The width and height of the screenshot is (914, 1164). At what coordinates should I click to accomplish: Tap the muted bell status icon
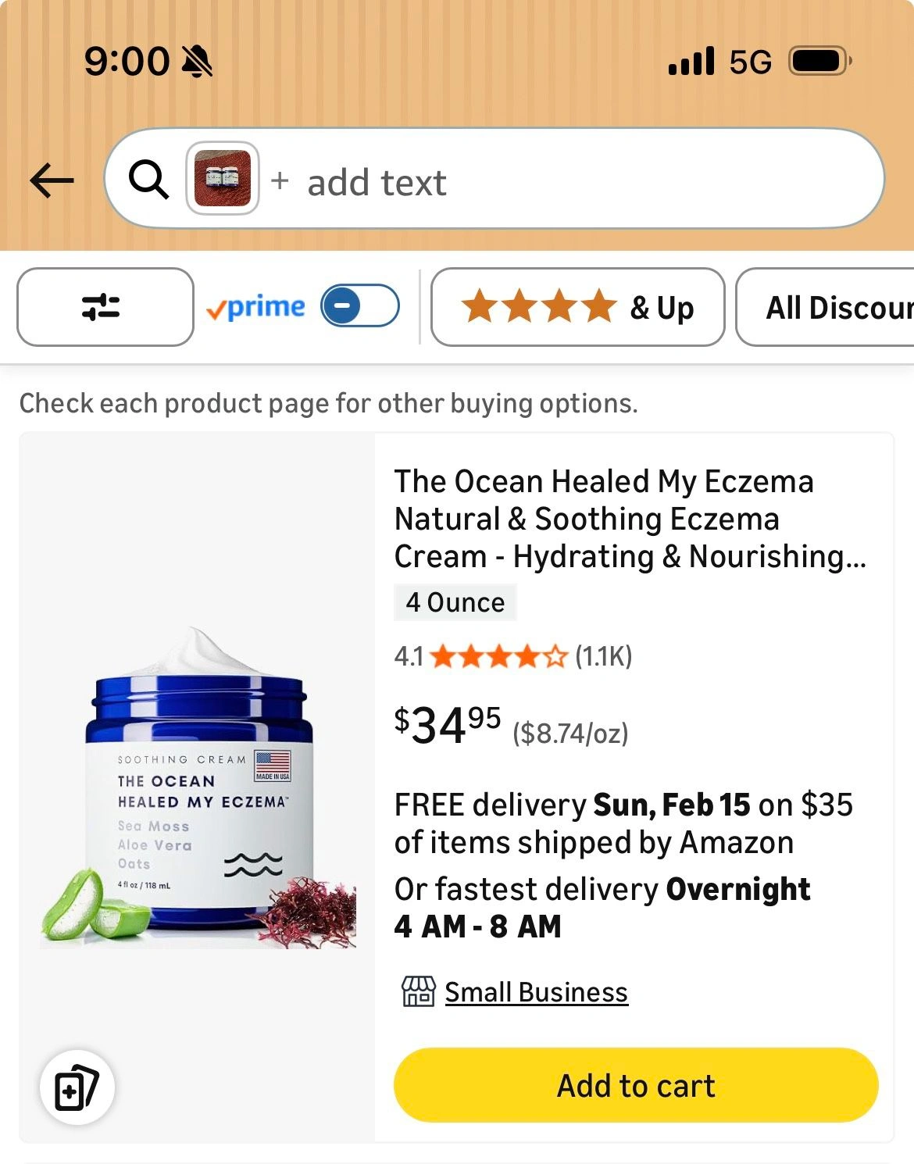point(197,61)
